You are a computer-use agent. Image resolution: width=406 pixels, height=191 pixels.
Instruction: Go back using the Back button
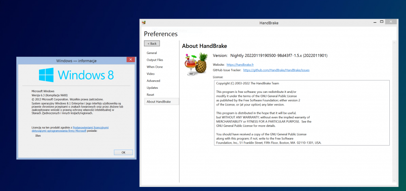coord(152,43)
